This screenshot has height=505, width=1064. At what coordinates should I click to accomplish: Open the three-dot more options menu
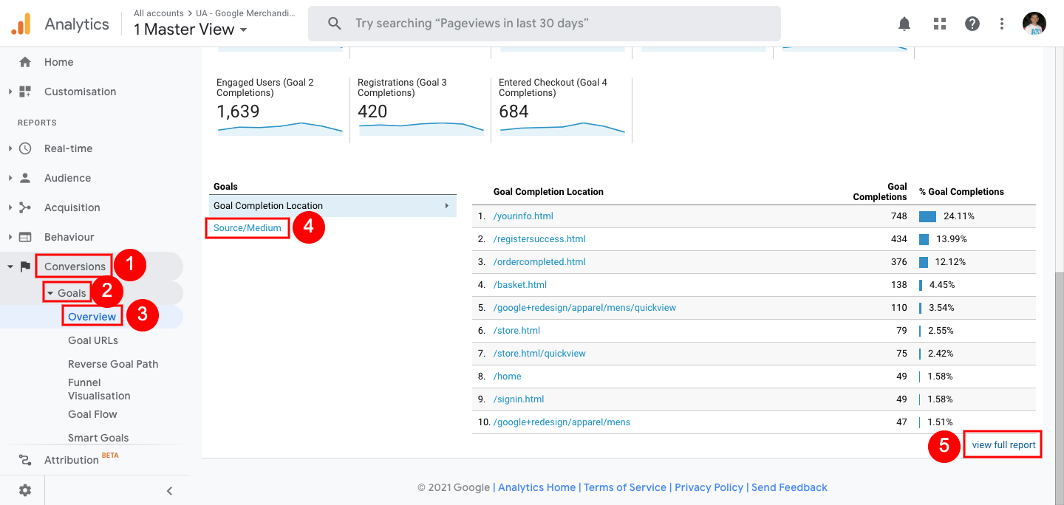1002,24
